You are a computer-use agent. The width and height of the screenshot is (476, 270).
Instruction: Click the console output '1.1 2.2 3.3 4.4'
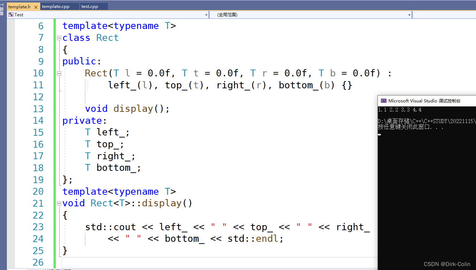400,110
